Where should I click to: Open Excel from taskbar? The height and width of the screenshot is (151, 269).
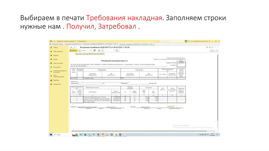coord(120,134)
